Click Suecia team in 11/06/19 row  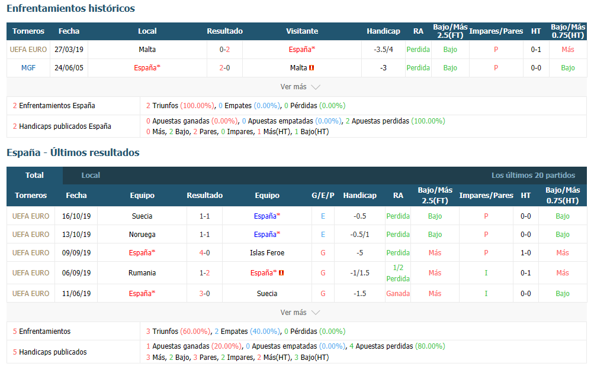coord(267,294)
